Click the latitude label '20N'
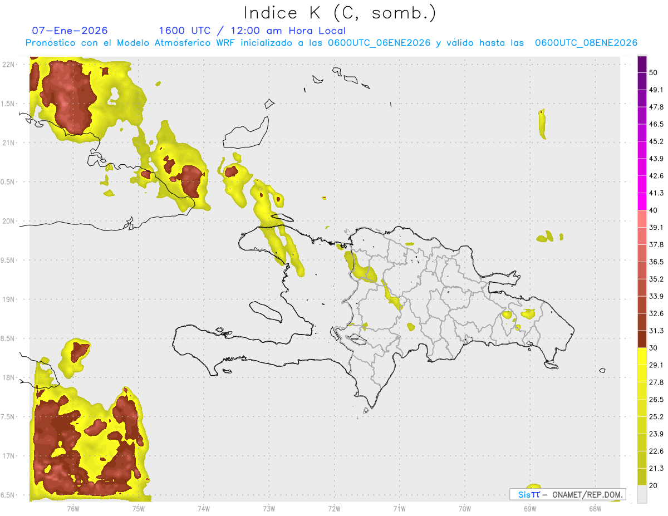Viewport: 668px width, 516px height. click(x=8, y=221)
